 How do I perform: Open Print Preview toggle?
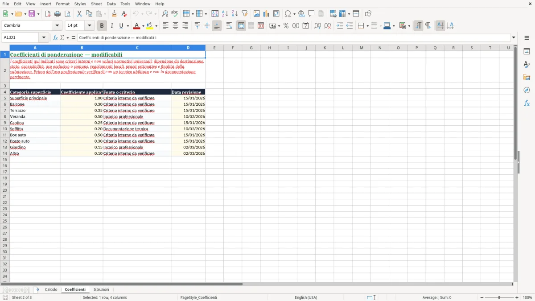coord(67,14)
